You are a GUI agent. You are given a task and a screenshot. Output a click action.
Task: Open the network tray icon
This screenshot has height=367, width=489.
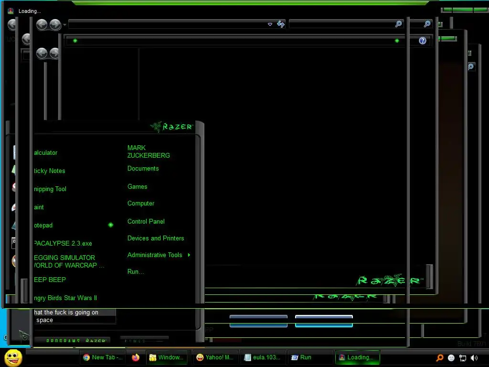462,358
